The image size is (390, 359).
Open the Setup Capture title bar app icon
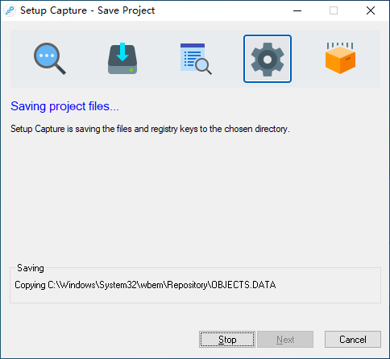coord(10,10)
